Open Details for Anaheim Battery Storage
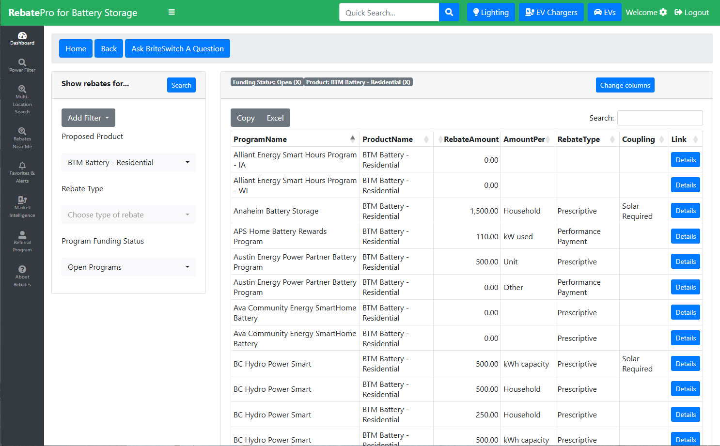Viewport: 720px width, 446px height. (686, 211)
